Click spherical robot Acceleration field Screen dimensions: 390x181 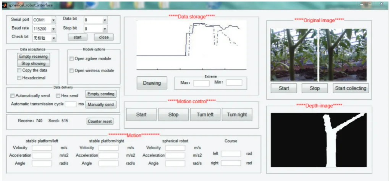pyautogui.click(x=175, y=156)
